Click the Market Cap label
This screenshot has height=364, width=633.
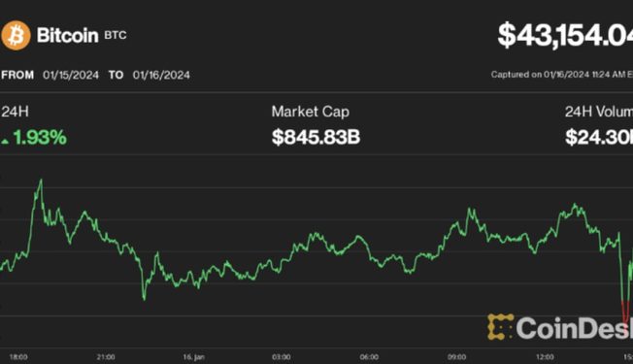click(x=311, y=112)
